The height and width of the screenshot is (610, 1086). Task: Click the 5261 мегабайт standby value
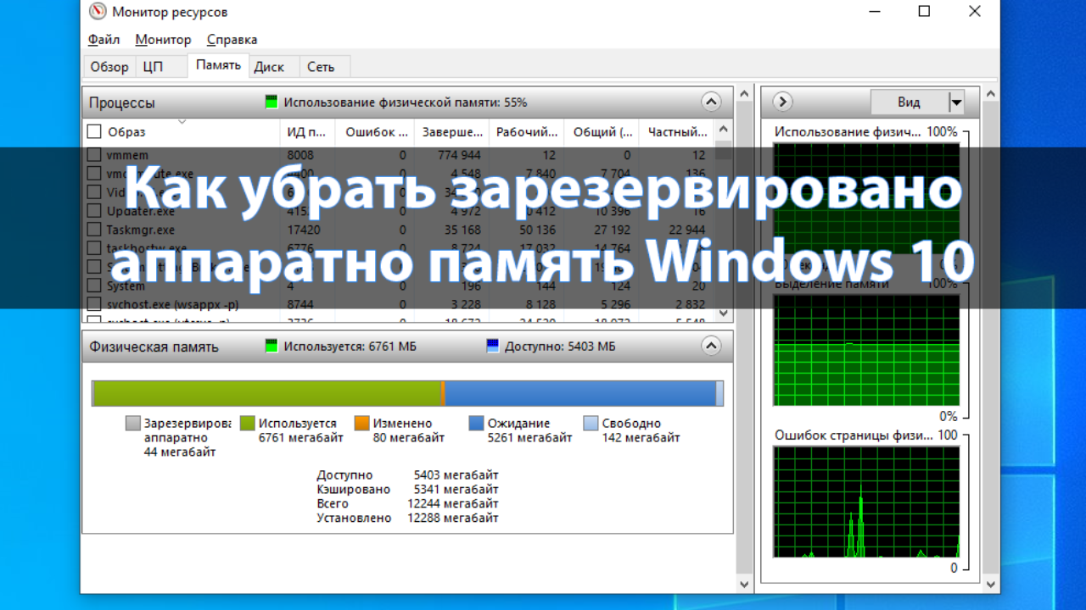(x=530, y=438)
